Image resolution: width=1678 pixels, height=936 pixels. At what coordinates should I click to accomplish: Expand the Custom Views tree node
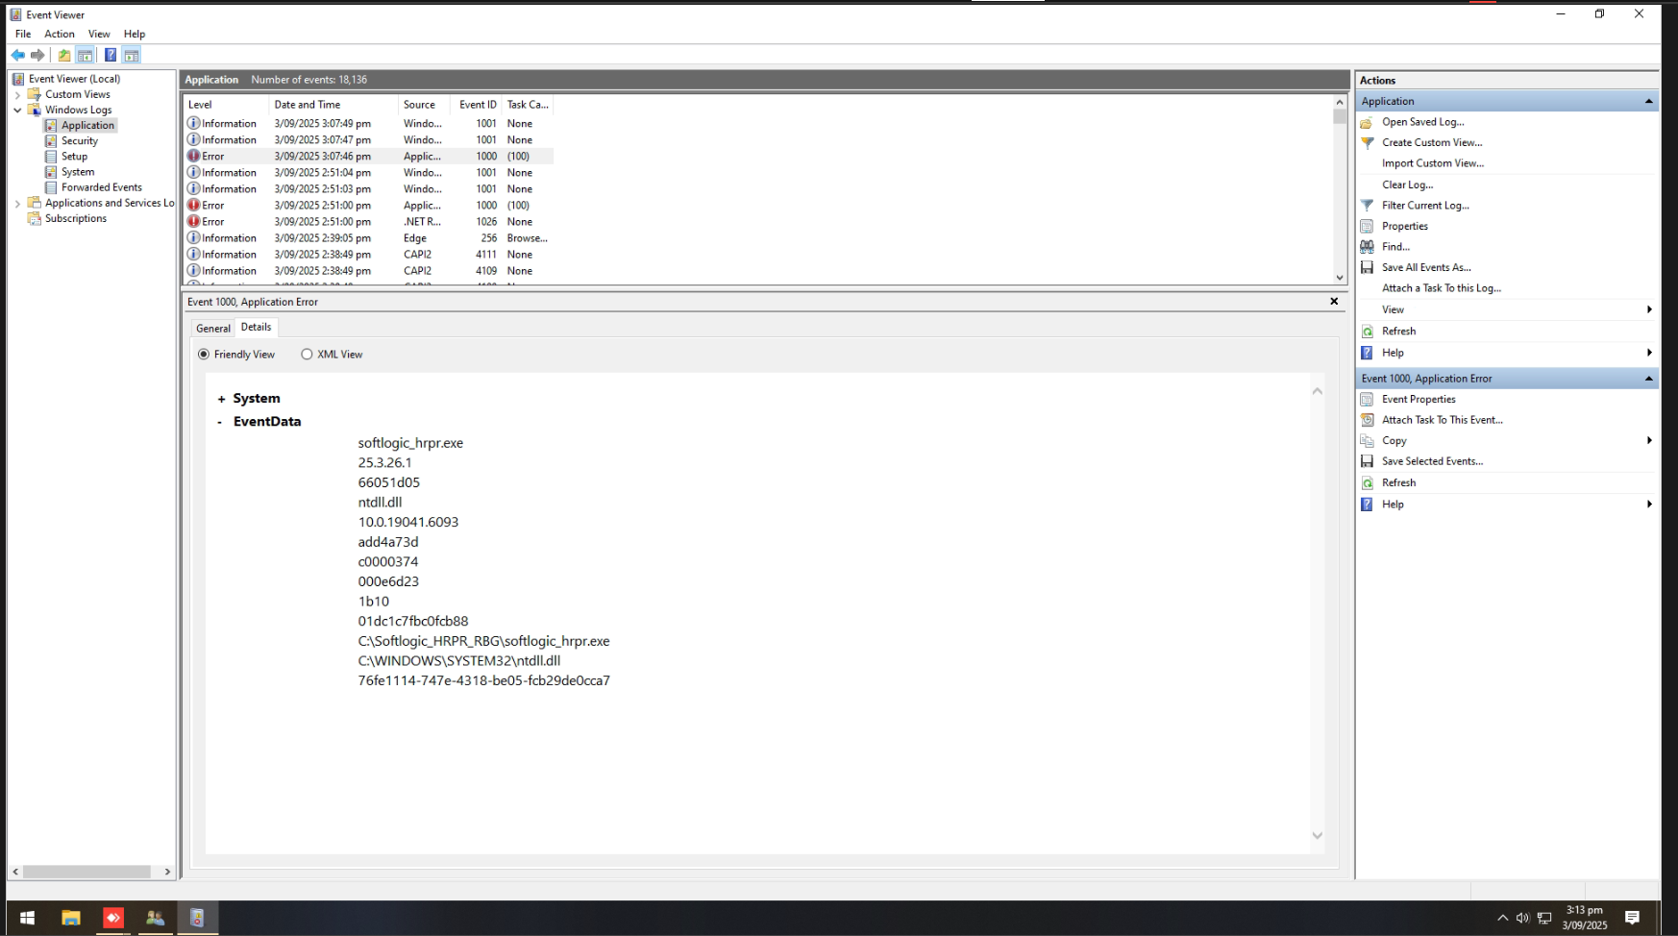click(17, 95)
